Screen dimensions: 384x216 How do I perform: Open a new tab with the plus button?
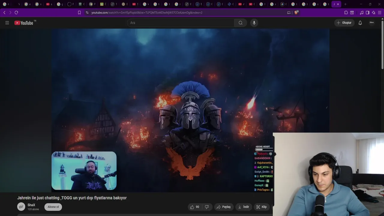345,4
